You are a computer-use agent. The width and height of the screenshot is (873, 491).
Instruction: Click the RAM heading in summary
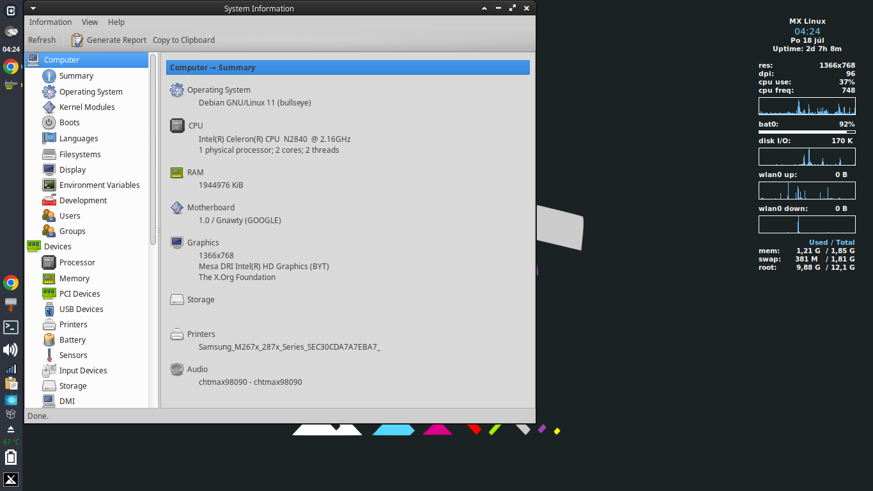tap(196, 172)
